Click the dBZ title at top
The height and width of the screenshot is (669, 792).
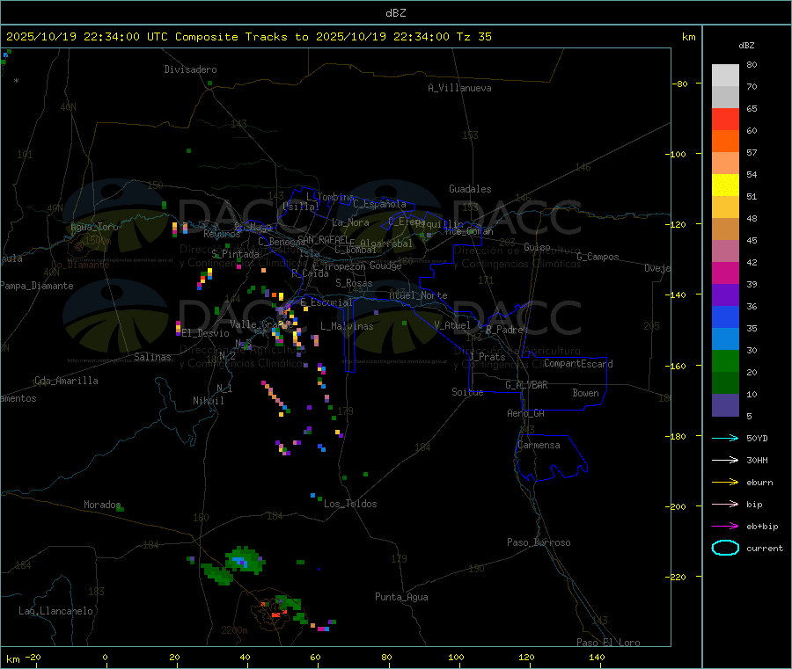[395, 13]
